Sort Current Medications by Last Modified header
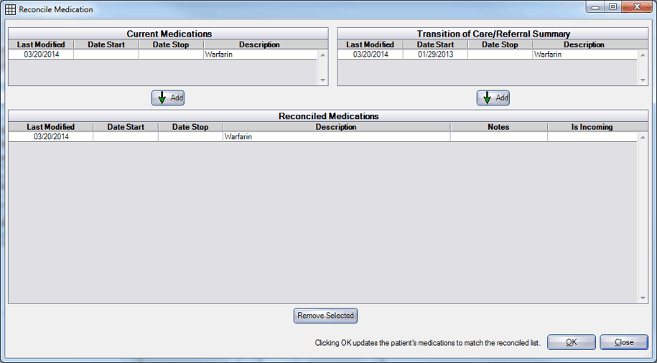 click(41, 44)
